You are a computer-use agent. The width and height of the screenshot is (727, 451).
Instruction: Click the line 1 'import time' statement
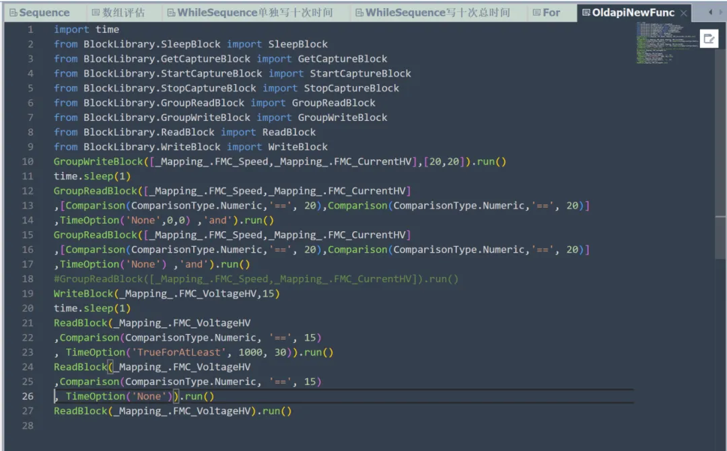click(86, 29)
